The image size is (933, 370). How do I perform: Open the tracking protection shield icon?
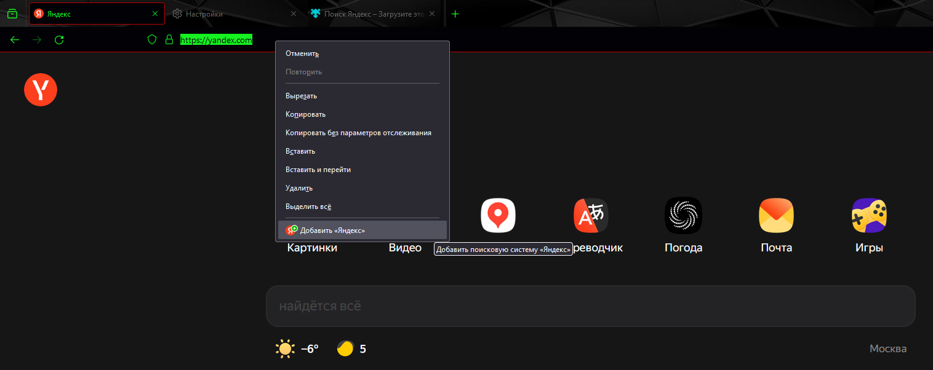(x=152, y=40)
